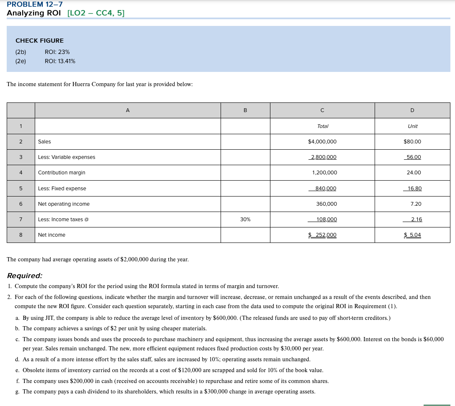Select column header A
Screen dimensions: 455x406
click(x=127, y=110)
